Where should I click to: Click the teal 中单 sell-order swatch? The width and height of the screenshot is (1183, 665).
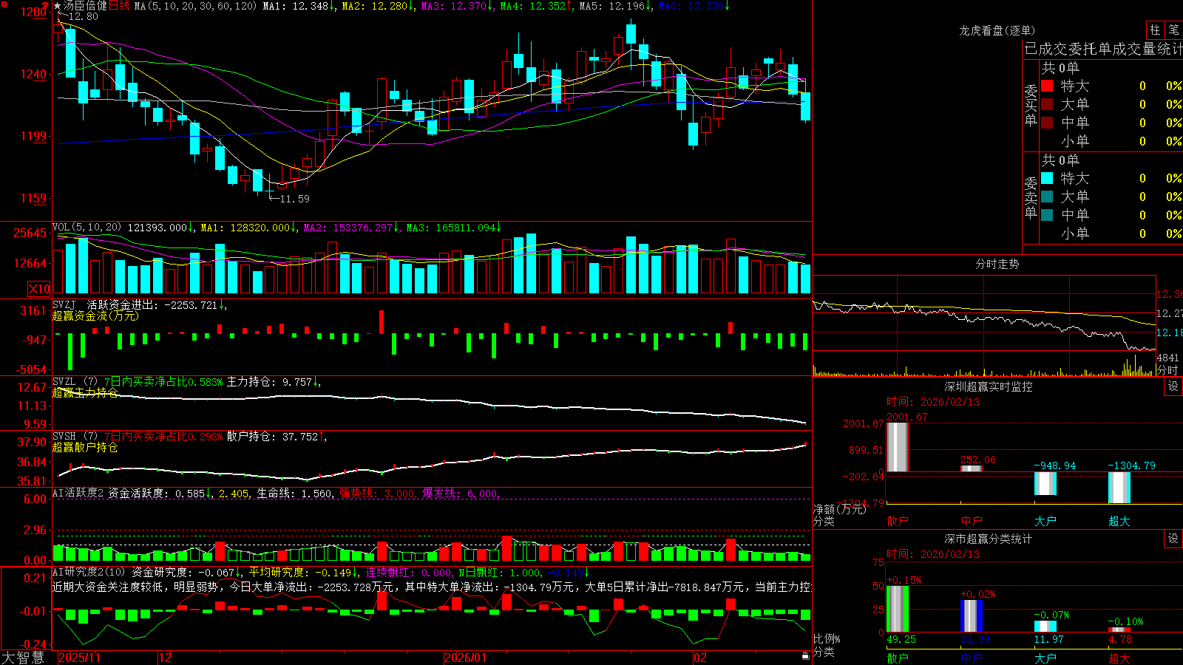(1047, 215)
